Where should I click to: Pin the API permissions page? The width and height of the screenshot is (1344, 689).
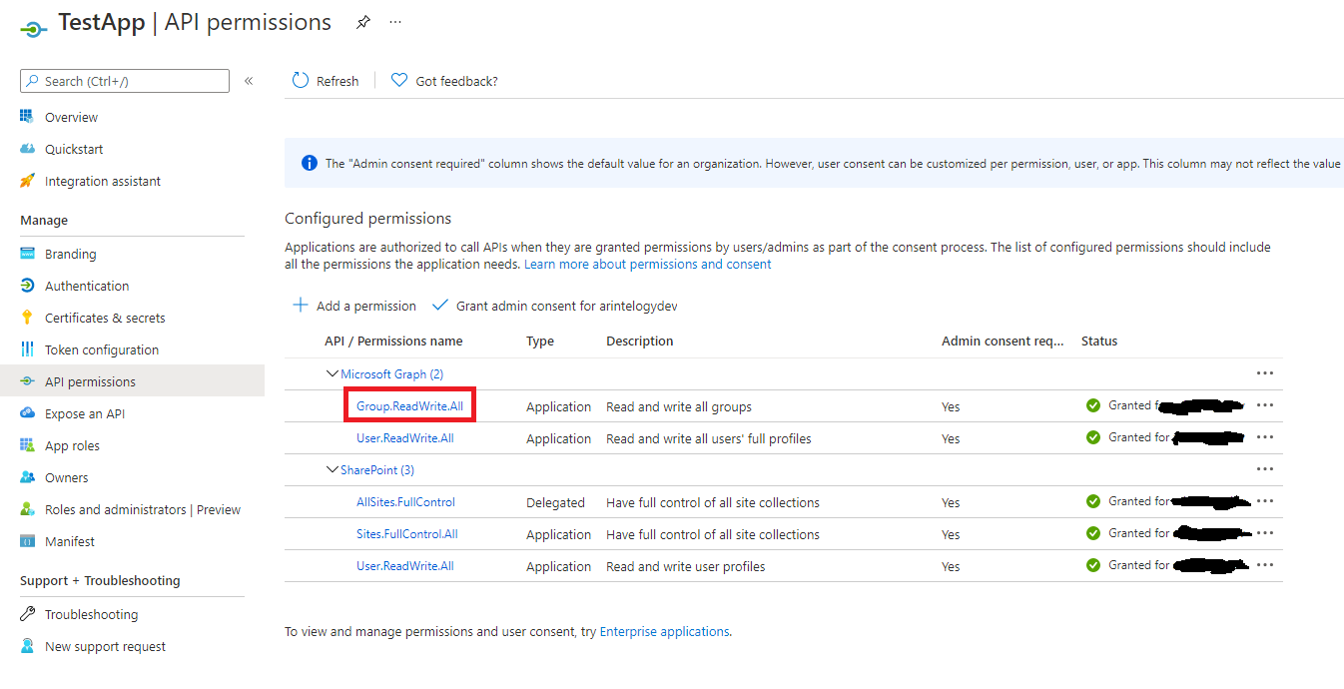(361, 21)
